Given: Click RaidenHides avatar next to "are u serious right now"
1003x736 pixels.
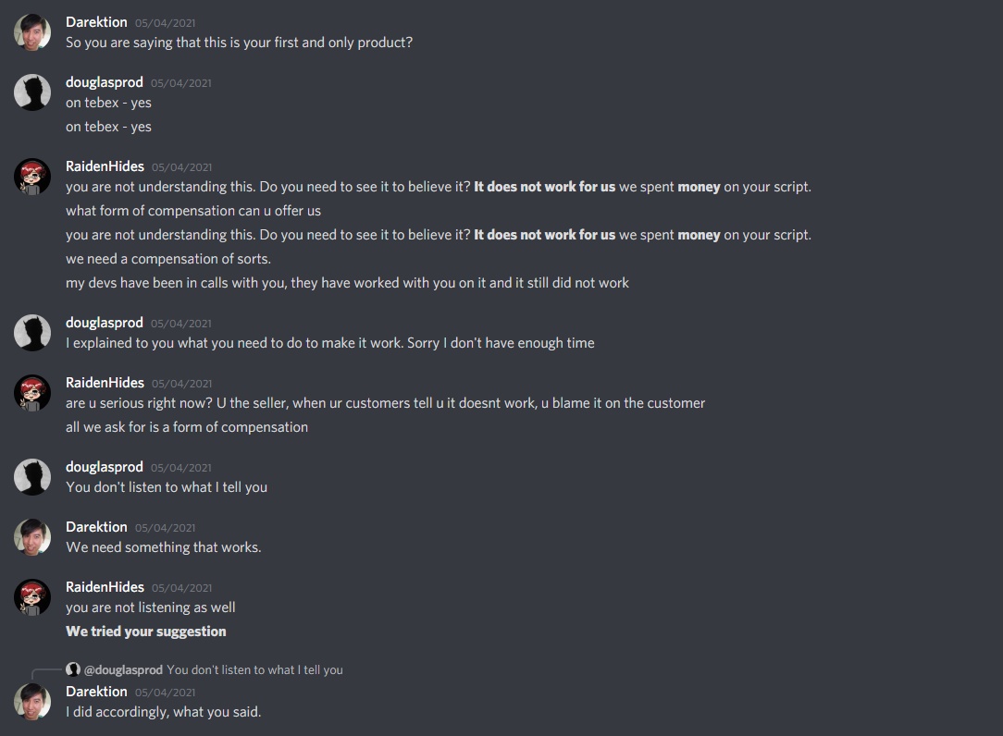Looking at the screenshot, I should [32, 393].
